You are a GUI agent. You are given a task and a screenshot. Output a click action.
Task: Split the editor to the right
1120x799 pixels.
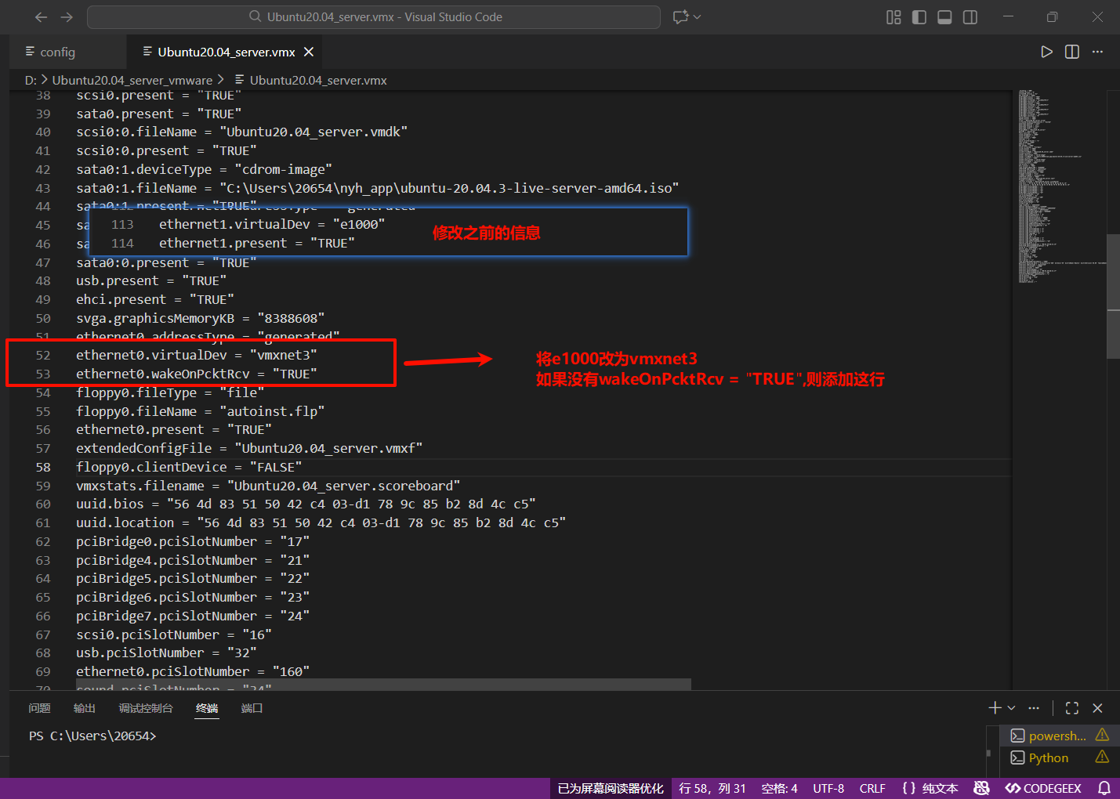[1072, 52]
